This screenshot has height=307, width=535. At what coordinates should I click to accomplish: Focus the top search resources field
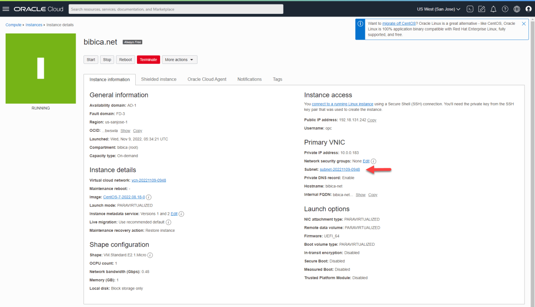click(176, 9)
